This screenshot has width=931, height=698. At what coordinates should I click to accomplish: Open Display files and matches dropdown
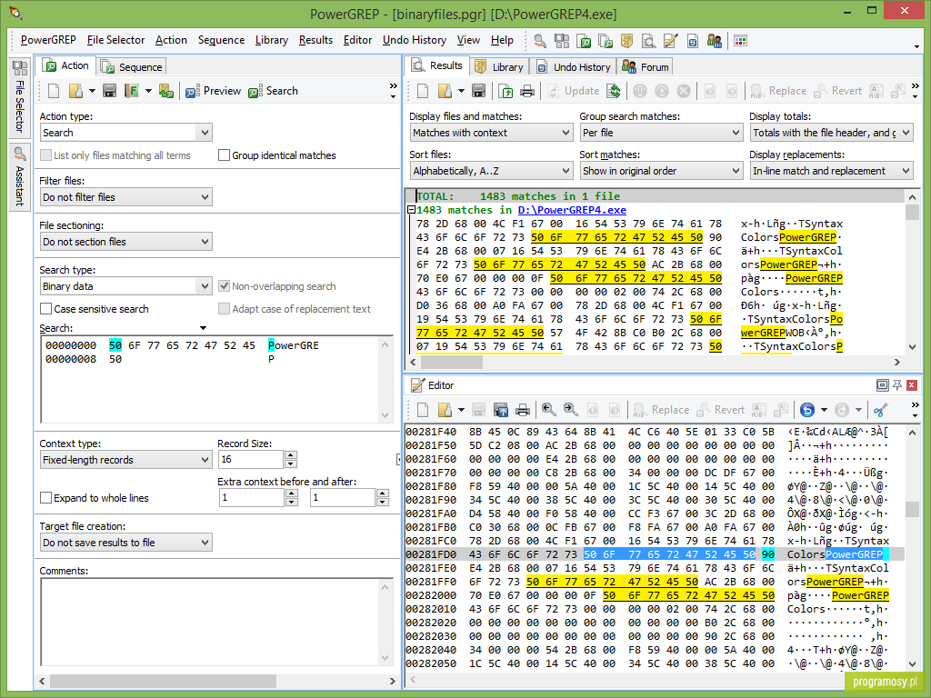(491, 133)
